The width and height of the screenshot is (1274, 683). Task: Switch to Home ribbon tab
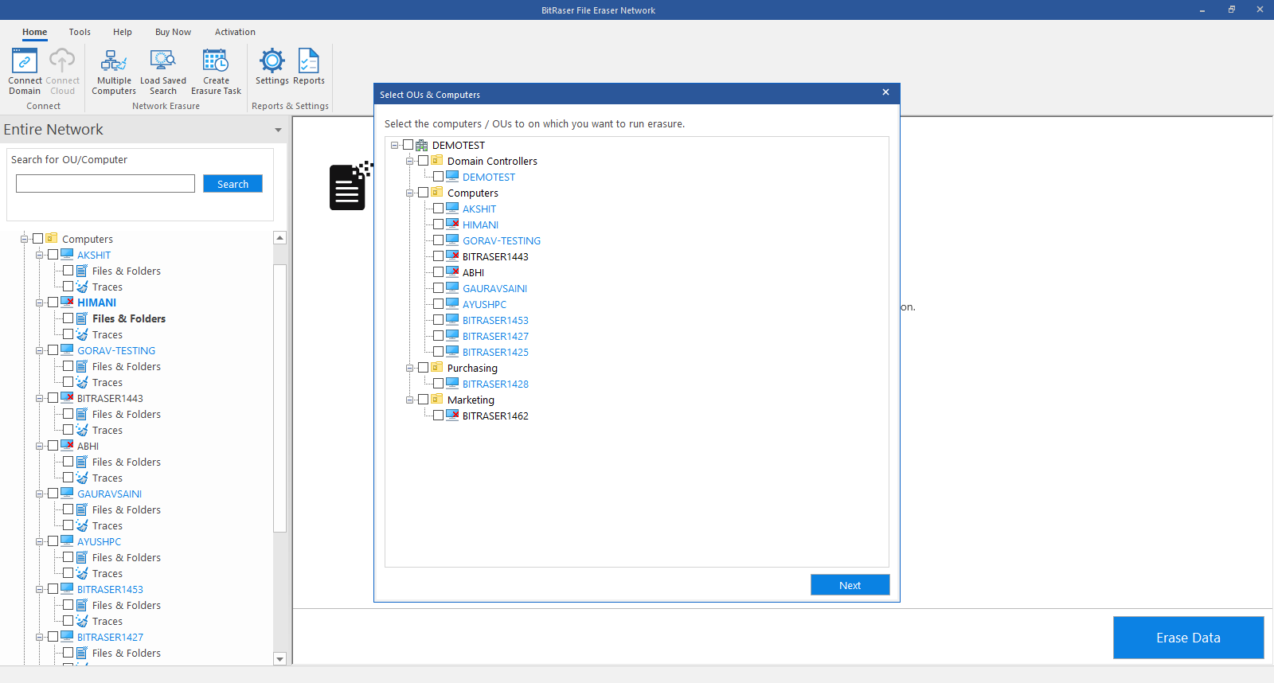tap(34, 32)
